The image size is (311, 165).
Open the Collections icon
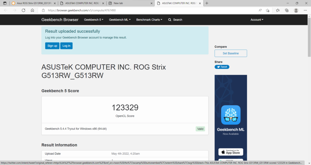[x=287, y=10]
